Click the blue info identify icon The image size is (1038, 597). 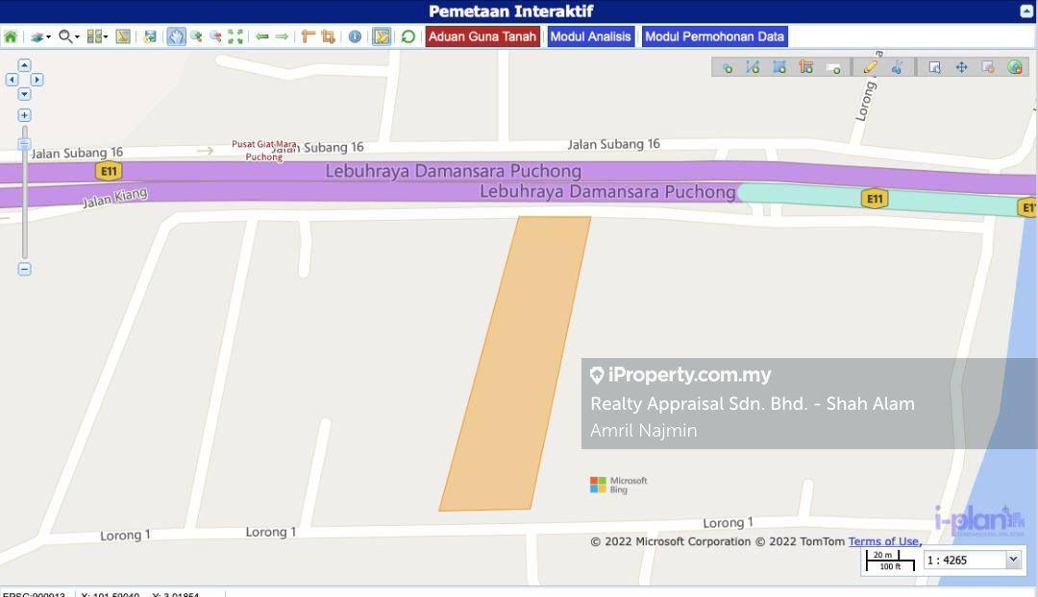(355, 36)
